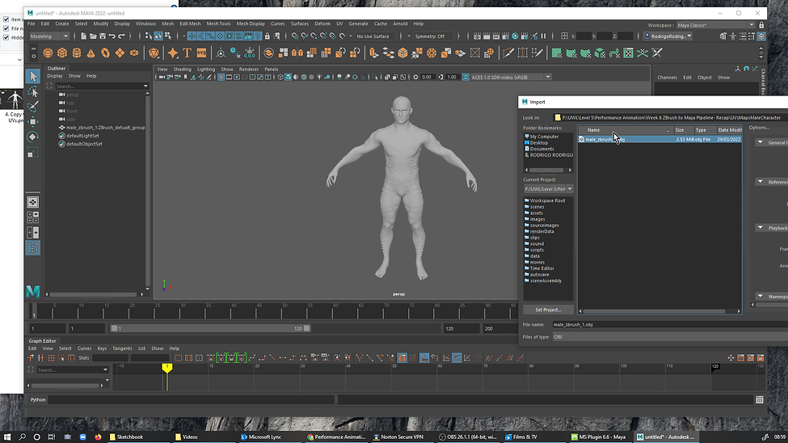Create a polygon cylinder from the shelf
Image resolution: width=788 pixels, height=443 pixels.
(77, 53)
